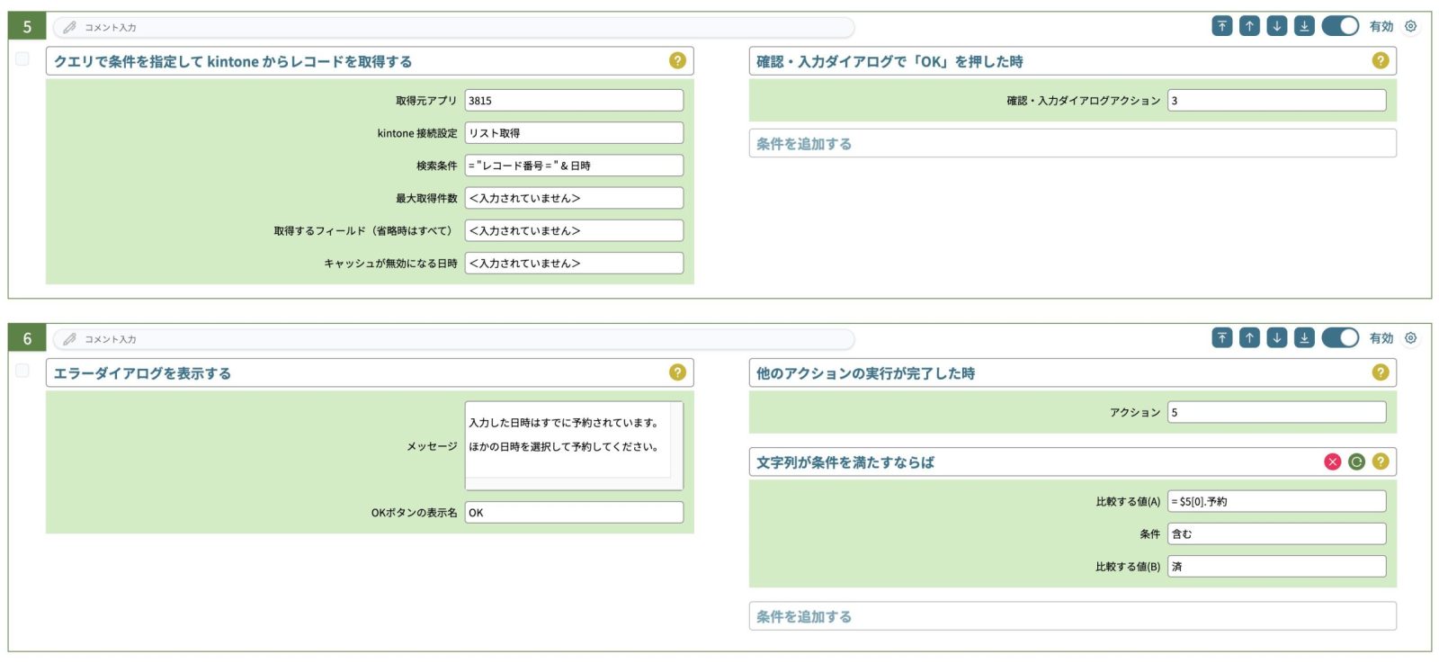The image size is (1439, 663).
Task: Move row 6 down one position
Action: click(1276, 338)
